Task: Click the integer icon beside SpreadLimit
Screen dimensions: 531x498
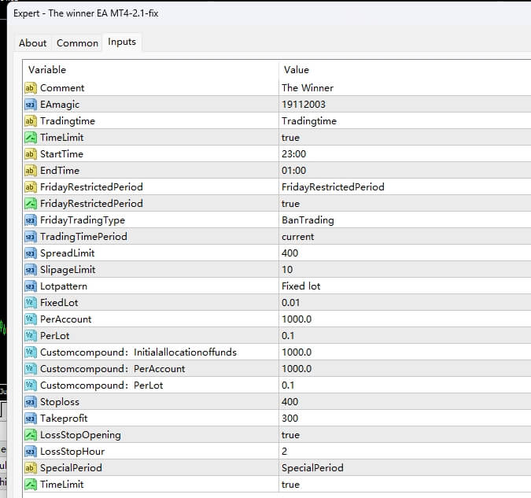Action: [31, 253]
